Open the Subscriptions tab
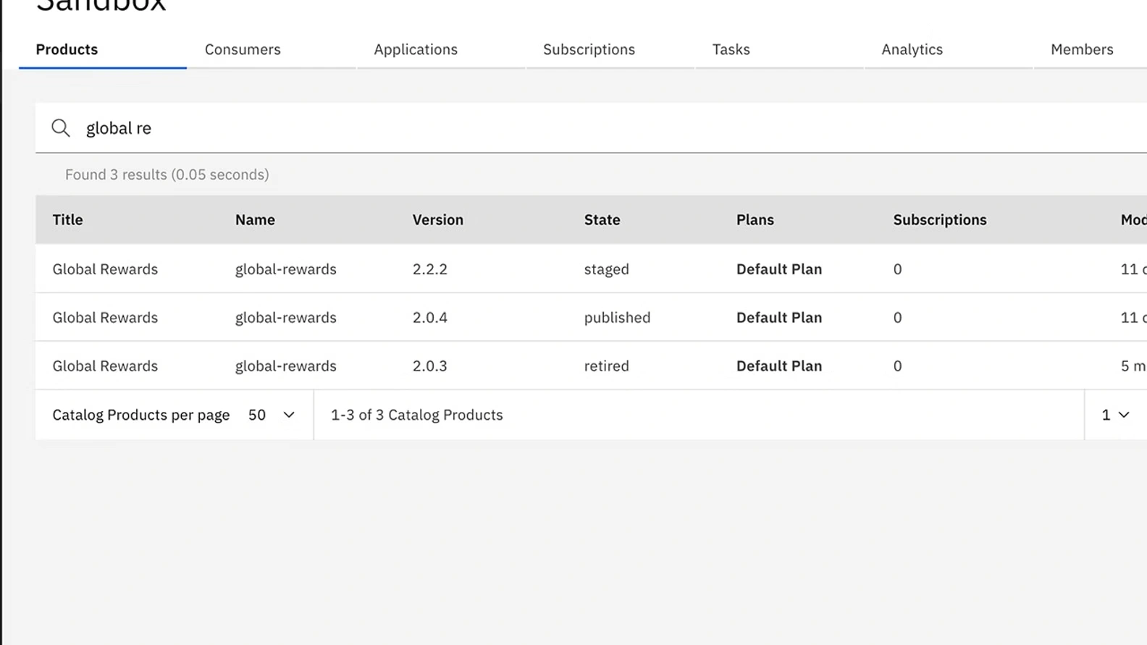 tap(589, 49)
